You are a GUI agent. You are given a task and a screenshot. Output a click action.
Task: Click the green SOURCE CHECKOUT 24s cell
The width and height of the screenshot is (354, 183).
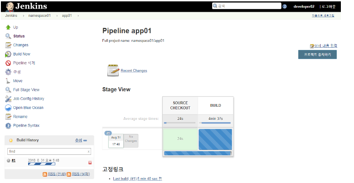pyautogui.click(x=180, y=139)
